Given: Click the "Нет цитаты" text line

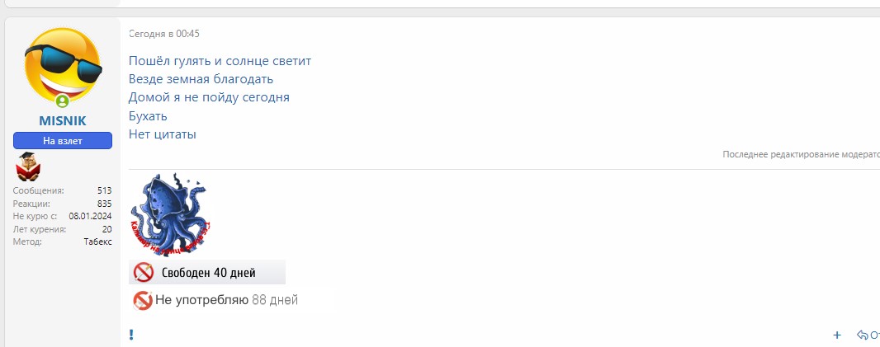Looking at the screenshot, I should (x=162, y=134).
